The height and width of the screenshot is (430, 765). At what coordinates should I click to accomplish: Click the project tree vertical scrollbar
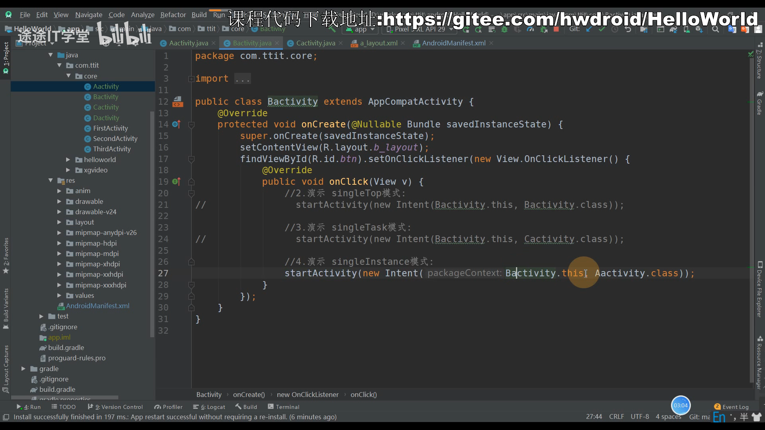click(x=152, y=224)
